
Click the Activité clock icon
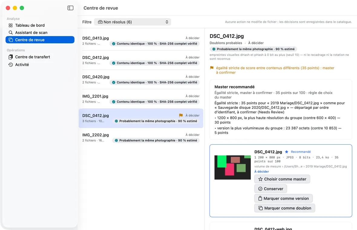[x=11, y=65]
